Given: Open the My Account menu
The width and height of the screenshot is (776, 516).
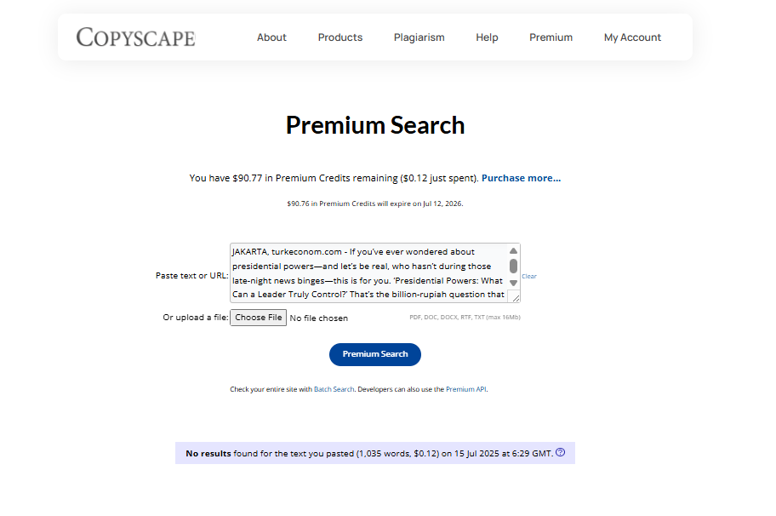Looking at the screenshot, I should point(632,37).
